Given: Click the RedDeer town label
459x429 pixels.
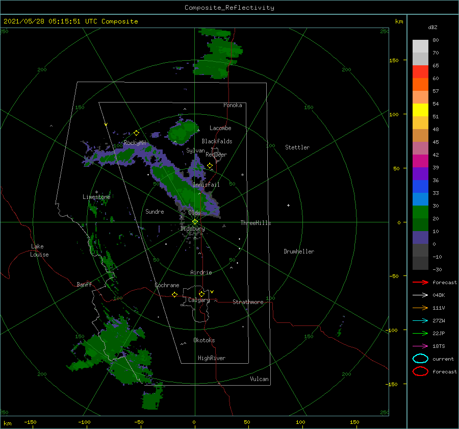Looking at the screenshot, I should [216, 155].
